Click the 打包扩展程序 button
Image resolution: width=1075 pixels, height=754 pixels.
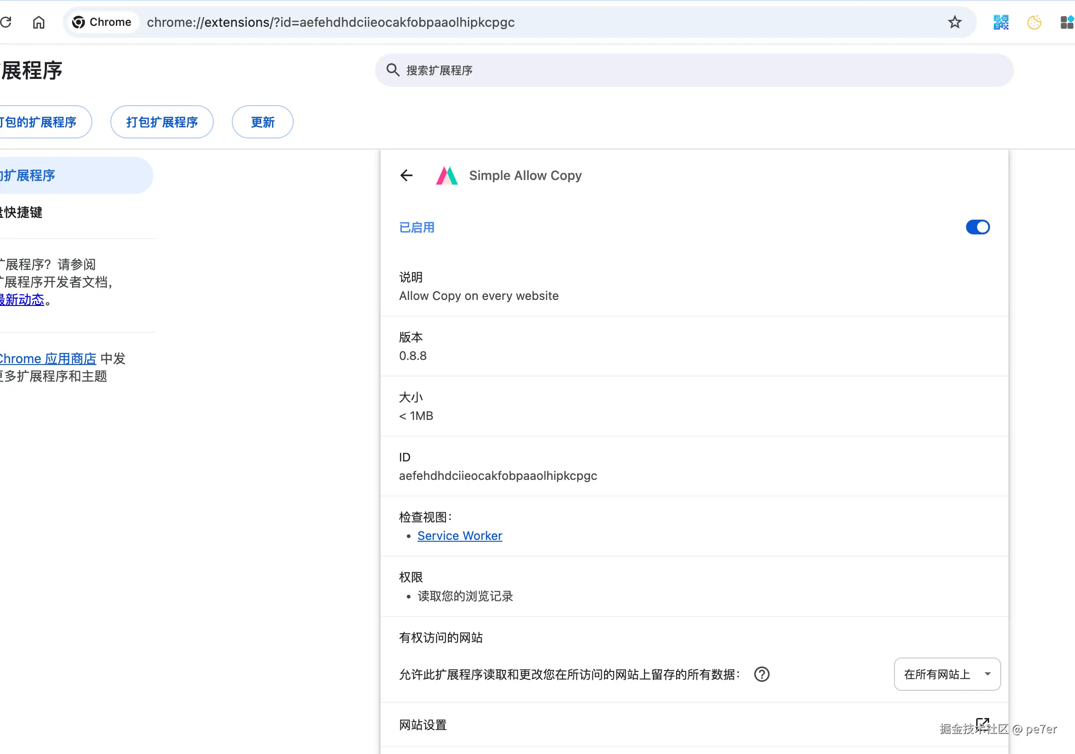pyautogui.click(x=162, y=122)
